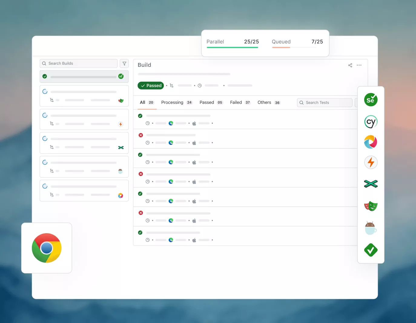Screen dimensions: 416x323
Task: Switch to the Passed tab
Action: coord(211,103)
